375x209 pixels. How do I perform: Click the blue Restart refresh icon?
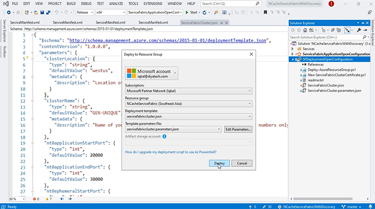coord(204,13)
